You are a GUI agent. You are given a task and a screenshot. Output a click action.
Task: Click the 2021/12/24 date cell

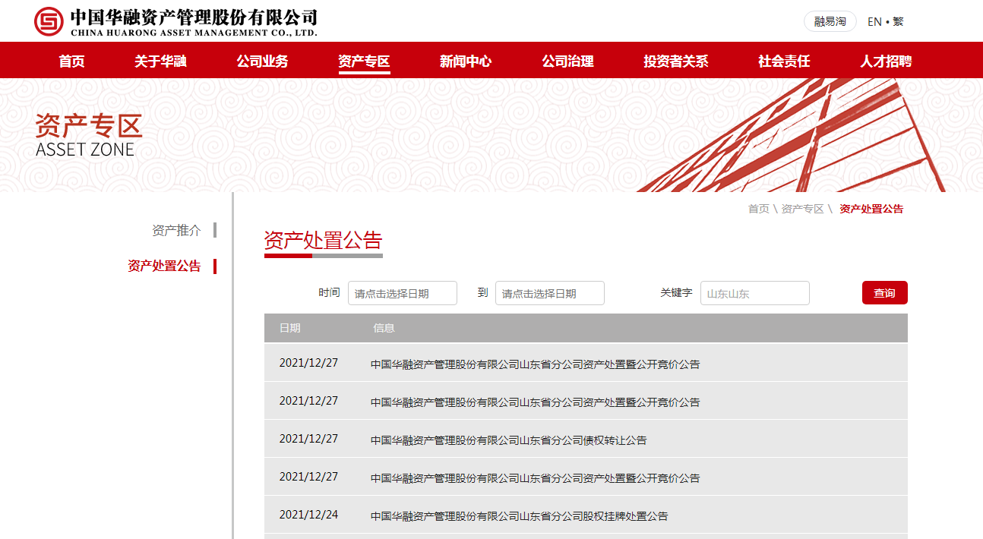[308, 515]
